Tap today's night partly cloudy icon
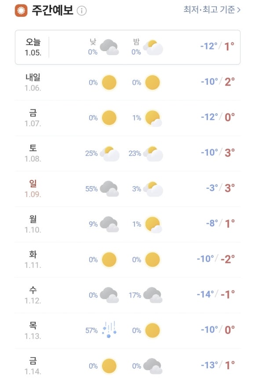The width and height of the screenshot is (255, 378). point(153,48)
